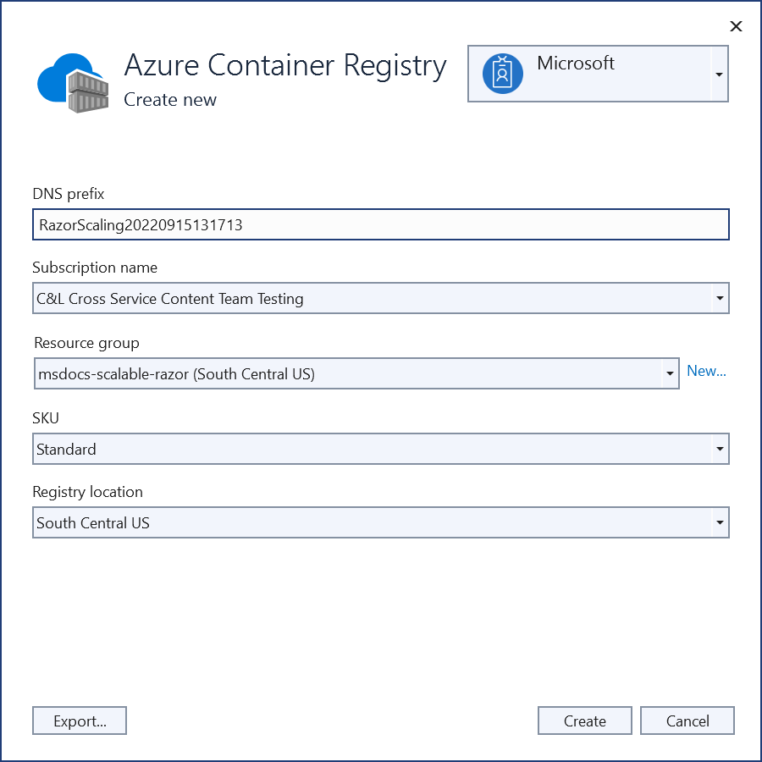Click the New... resource group link
Screen dimensions: 762x762
[706, 371]
